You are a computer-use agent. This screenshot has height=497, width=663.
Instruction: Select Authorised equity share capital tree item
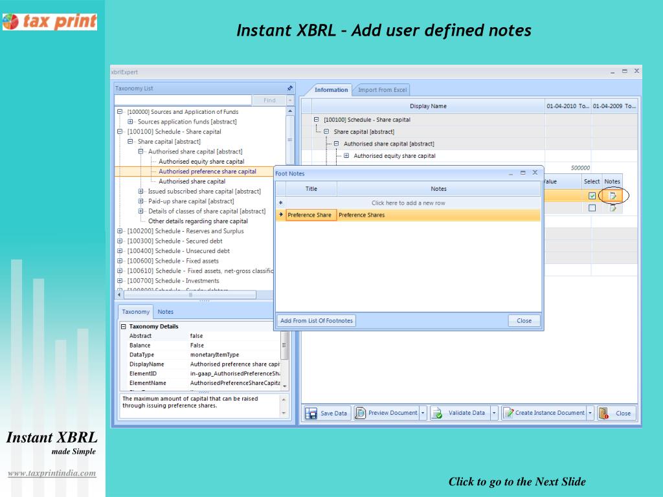[x=201, y=161]
